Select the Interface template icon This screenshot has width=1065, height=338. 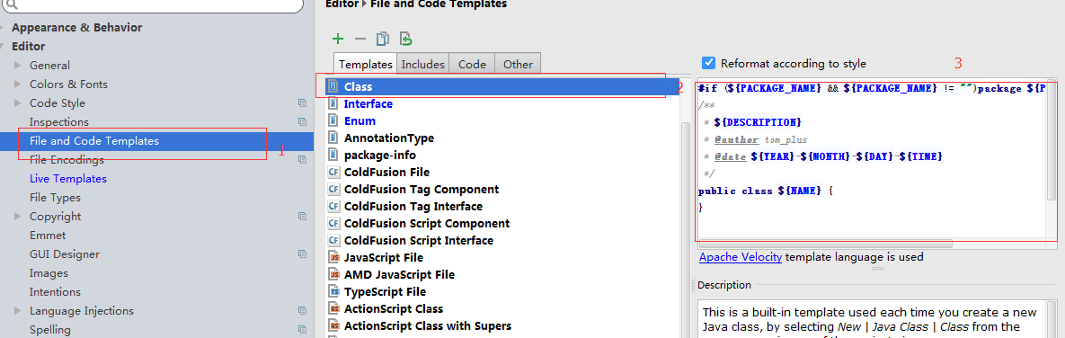(x=333, y=104)
